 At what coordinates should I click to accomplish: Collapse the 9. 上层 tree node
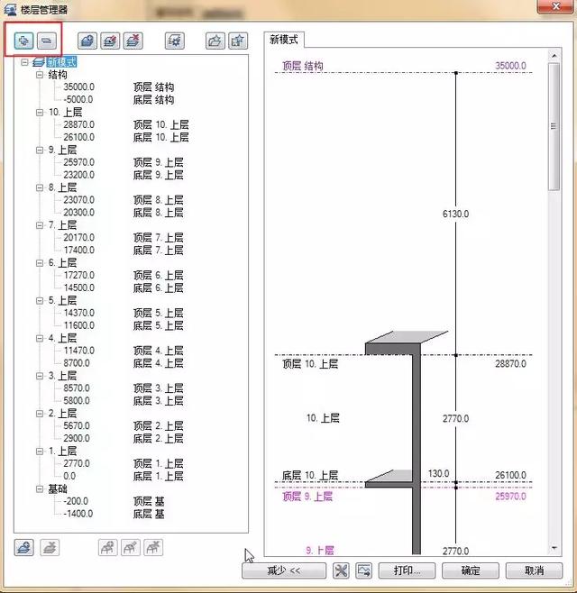[x=40, y=150]
